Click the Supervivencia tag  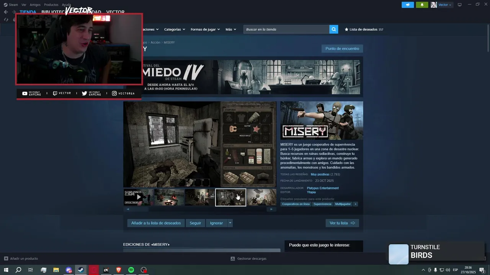click(322, 204)
